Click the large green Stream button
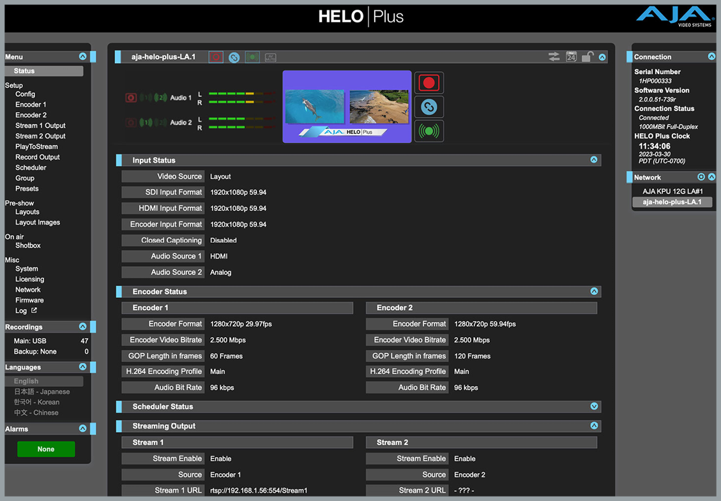Image resolution: width=721 pixels, height=501 pixels. pyautogui.click(x=429, y=131)
